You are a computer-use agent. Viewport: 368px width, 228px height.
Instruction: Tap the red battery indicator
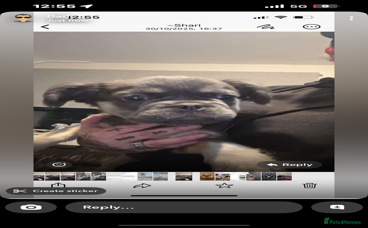point(326,6)
